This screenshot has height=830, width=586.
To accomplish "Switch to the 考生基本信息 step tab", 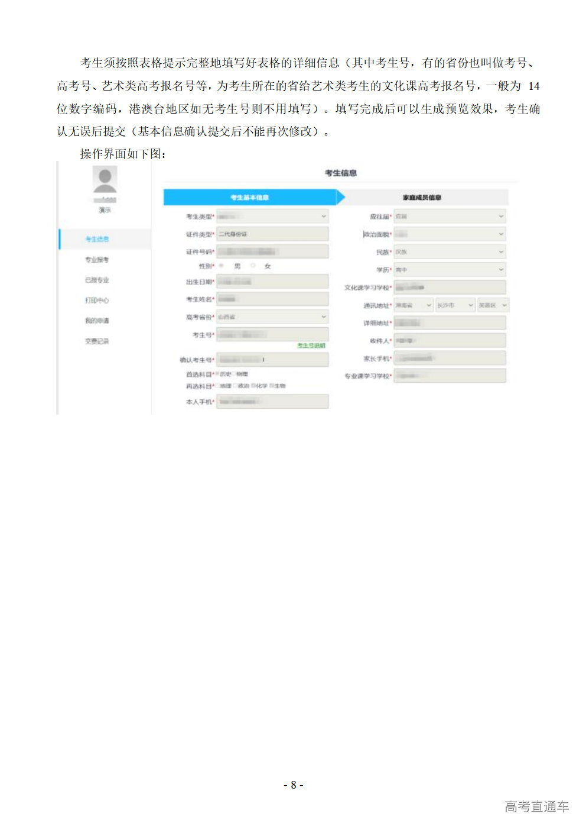I will 249,198.
